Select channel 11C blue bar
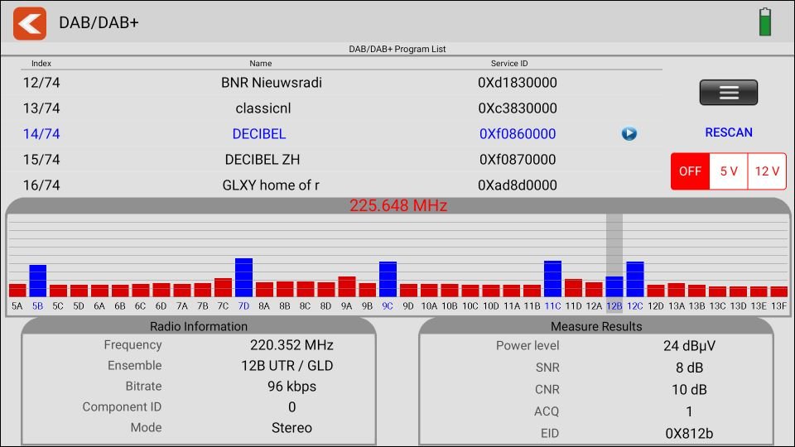This screenshot has height=447, width=795. coord(552,279)
